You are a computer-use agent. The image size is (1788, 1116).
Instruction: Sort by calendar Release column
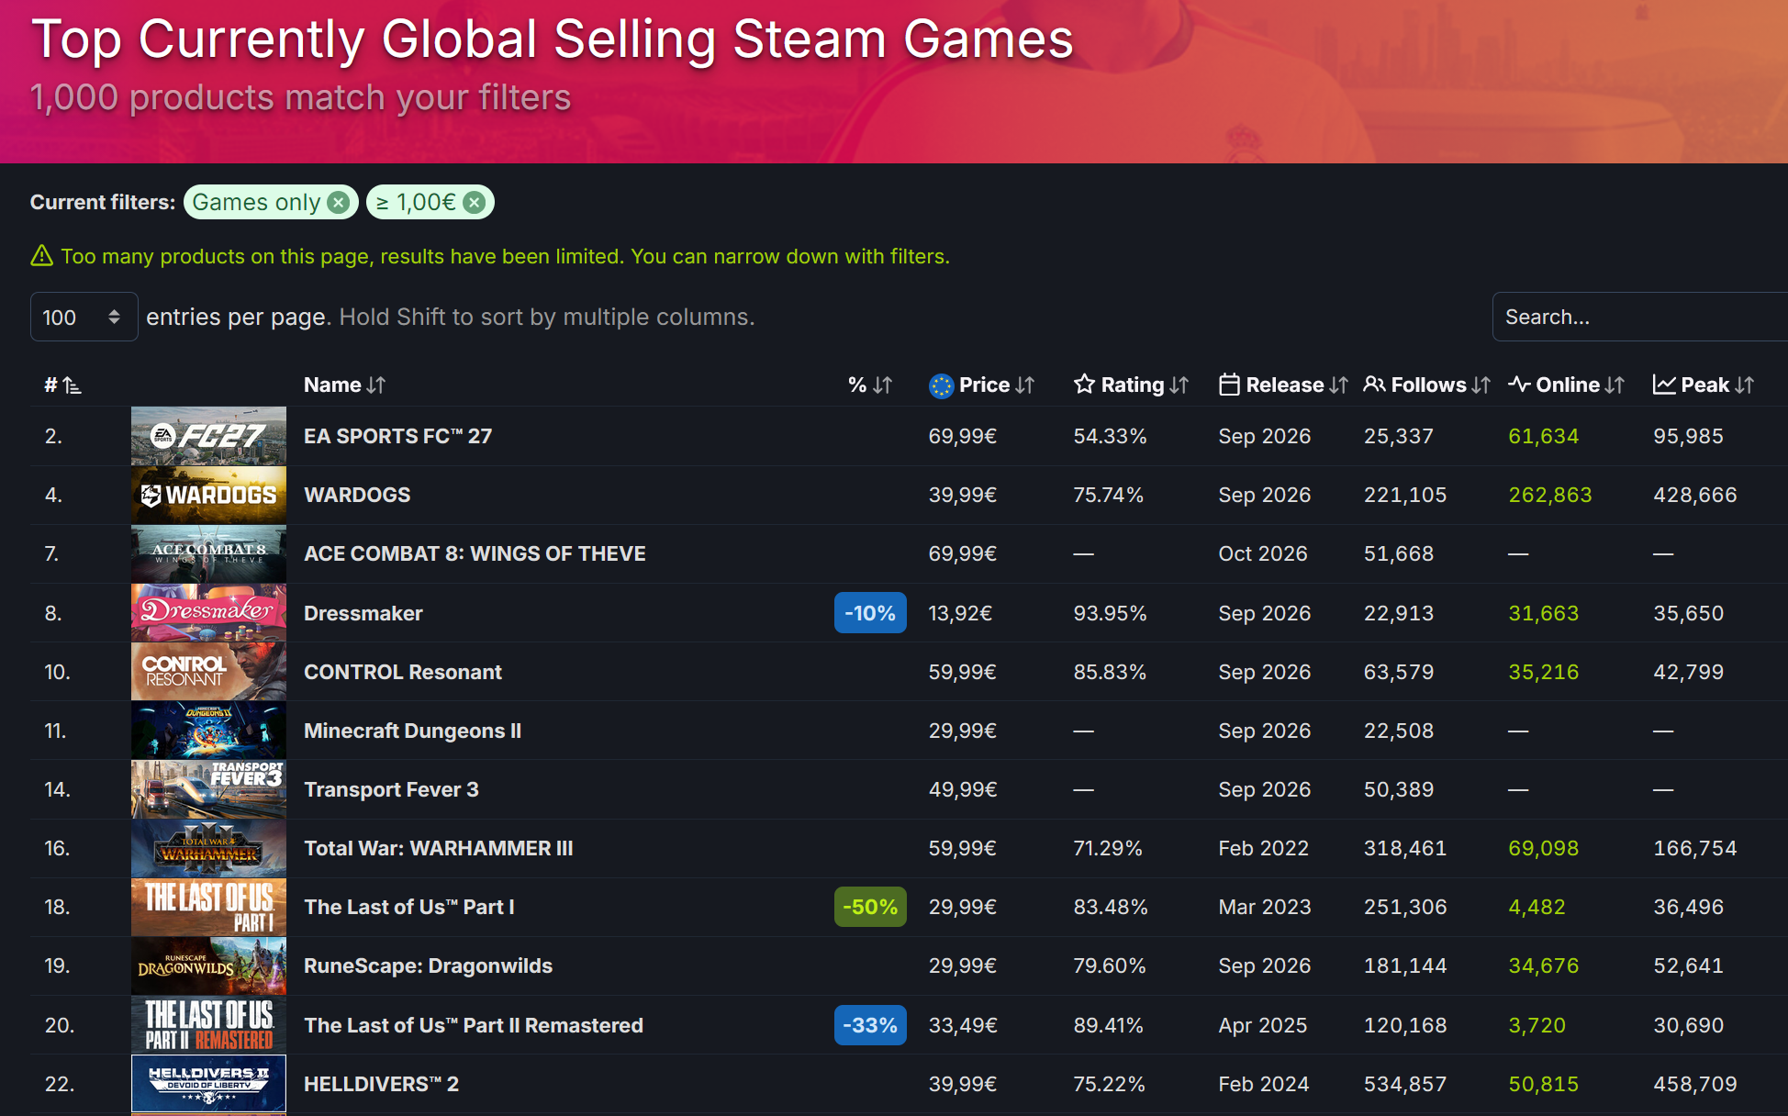[x=1283, y=385]
